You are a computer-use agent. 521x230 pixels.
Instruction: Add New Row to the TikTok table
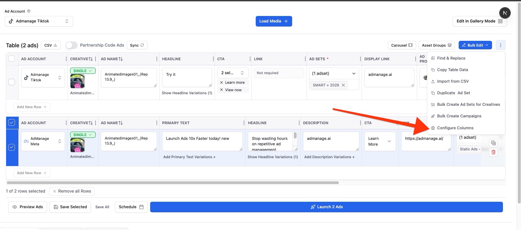point(32,107)
